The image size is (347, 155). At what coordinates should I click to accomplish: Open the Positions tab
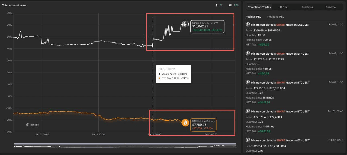tap(307, 7)
